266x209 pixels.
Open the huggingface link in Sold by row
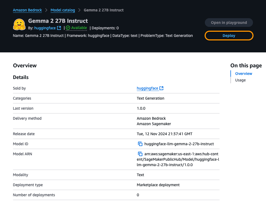[x=148, y=88]
